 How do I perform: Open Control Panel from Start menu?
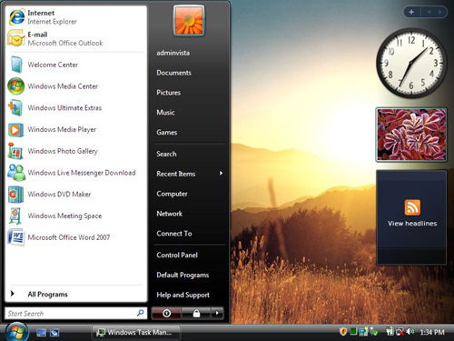coord(177,255)
